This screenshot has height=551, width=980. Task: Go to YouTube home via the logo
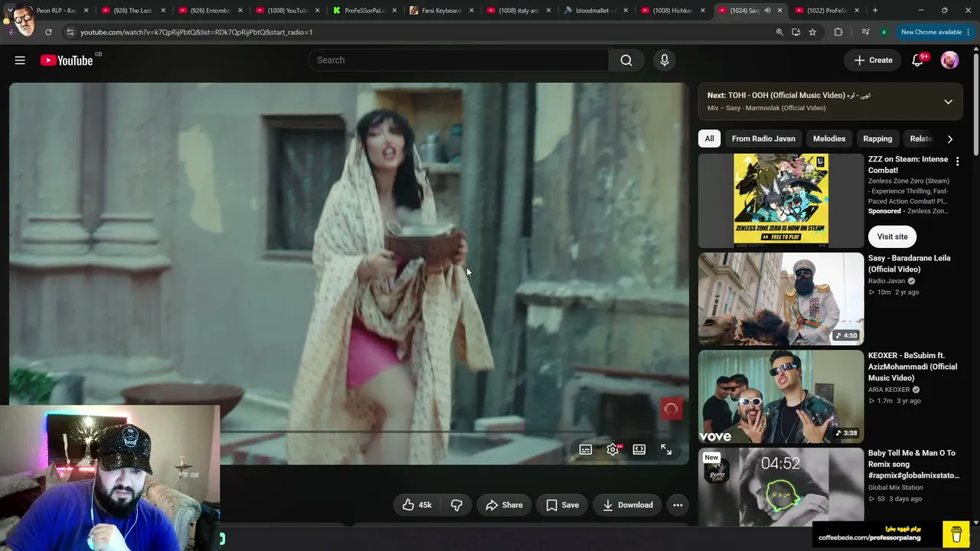point(67,60)
